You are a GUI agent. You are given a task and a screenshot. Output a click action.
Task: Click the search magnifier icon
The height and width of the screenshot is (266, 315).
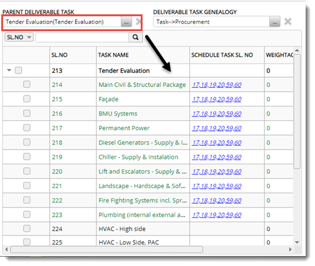click(x=136, y=37)
